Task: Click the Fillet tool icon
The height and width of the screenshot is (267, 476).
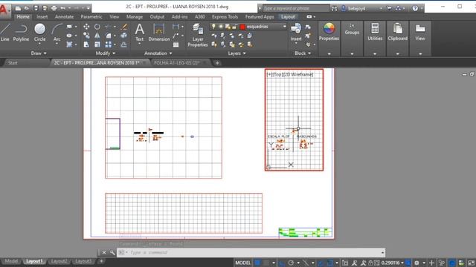Action: point(109,36)
